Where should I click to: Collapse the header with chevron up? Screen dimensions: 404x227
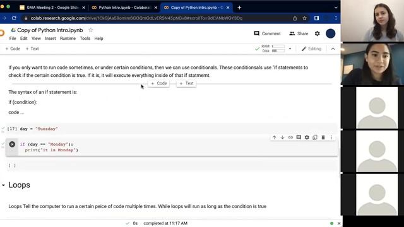(333, 49)
